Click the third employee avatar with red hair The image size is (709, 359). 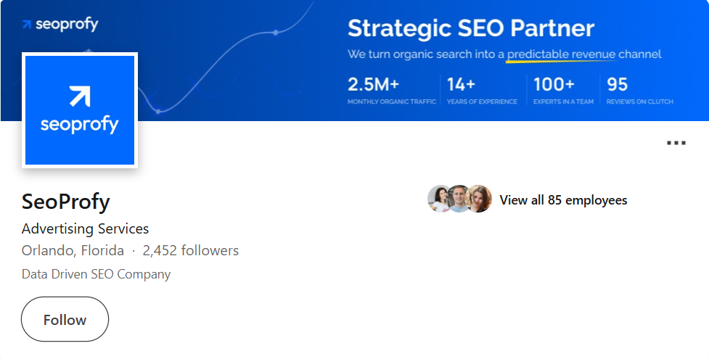pos(479,199)
